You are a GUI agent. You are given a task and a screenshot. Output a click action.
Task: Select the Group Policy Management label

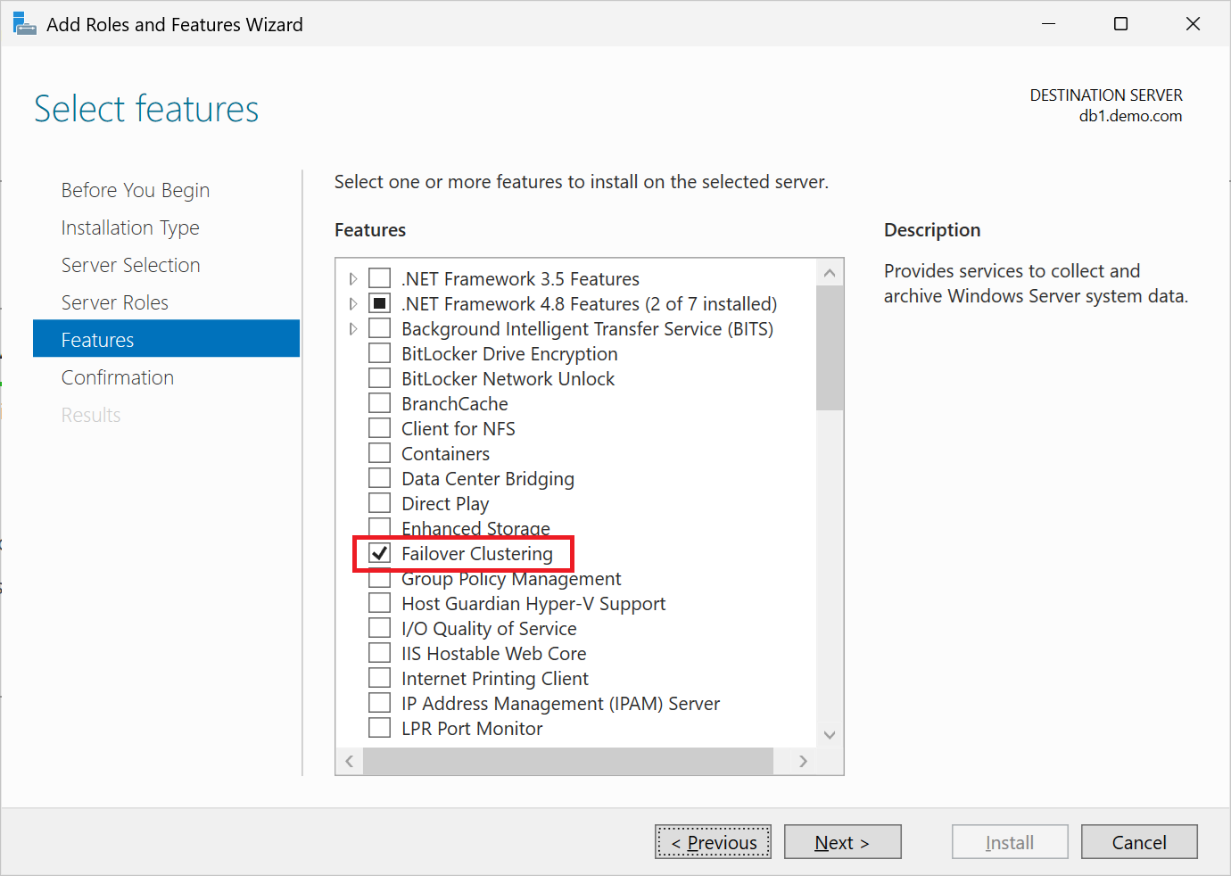point(511,579)
